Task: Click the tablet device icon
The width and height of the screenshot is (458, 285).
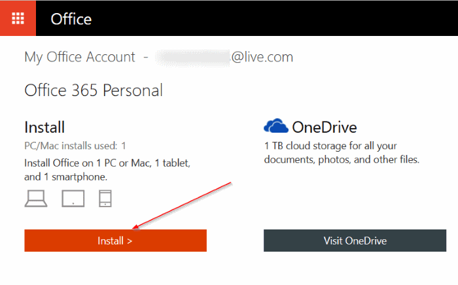Action: click(73, 199)
